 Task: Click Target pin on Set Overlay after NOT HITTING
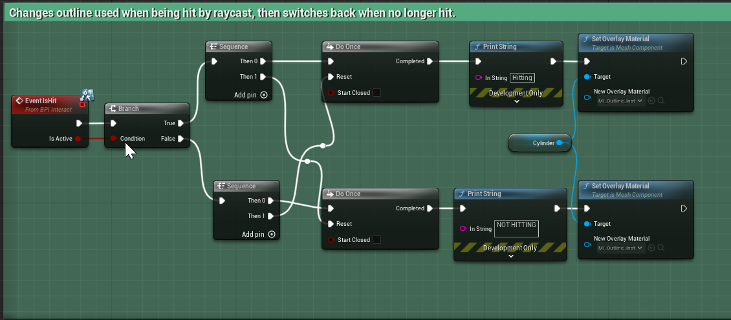(587, 224)
